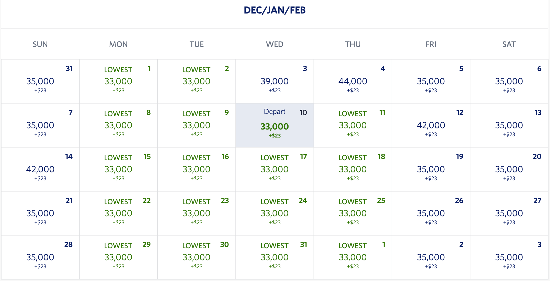Click the +$23 tax amount under Depart date
The image size is (550, 281).
(274, 136)
